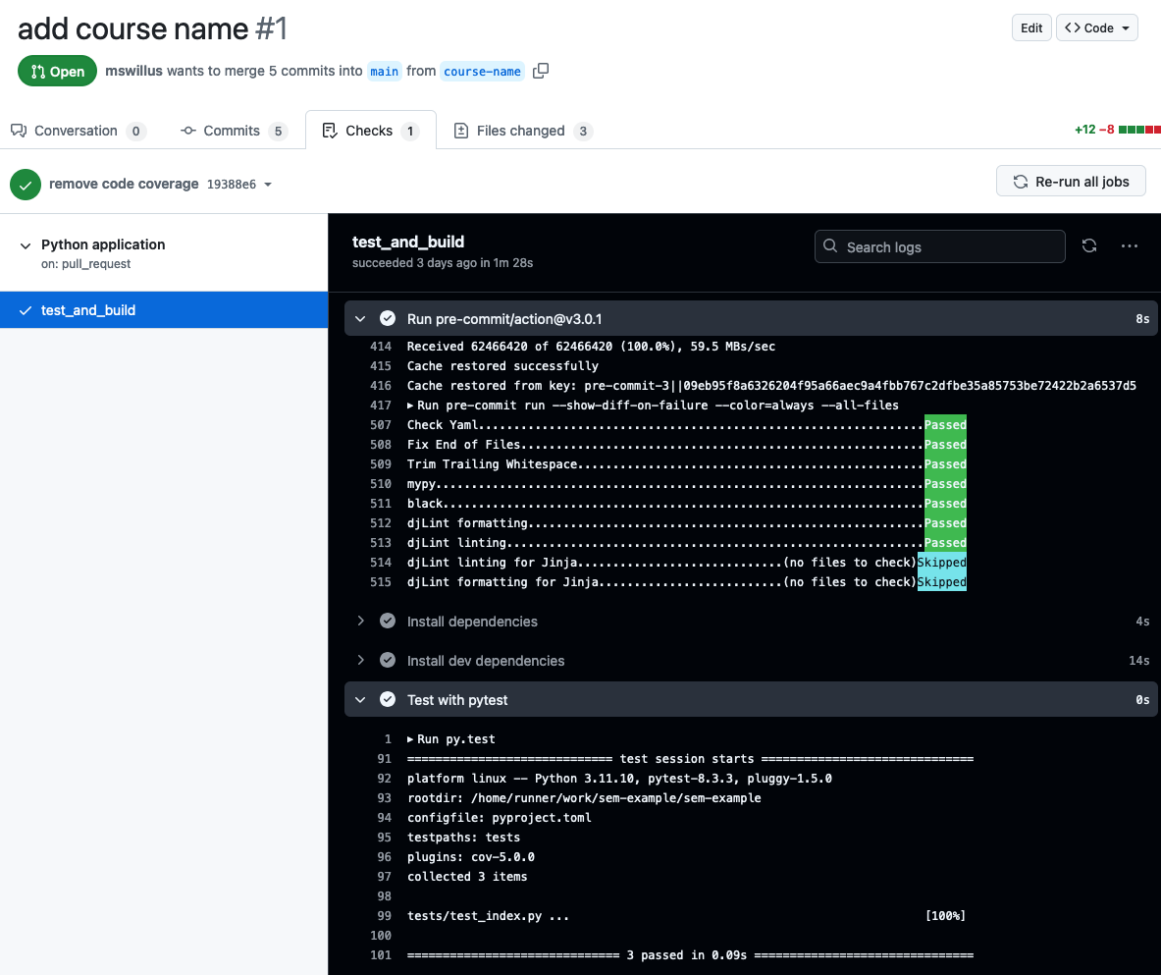
Task: Click the success icon beside Install dev dependencies
Action: coord(388,661)
